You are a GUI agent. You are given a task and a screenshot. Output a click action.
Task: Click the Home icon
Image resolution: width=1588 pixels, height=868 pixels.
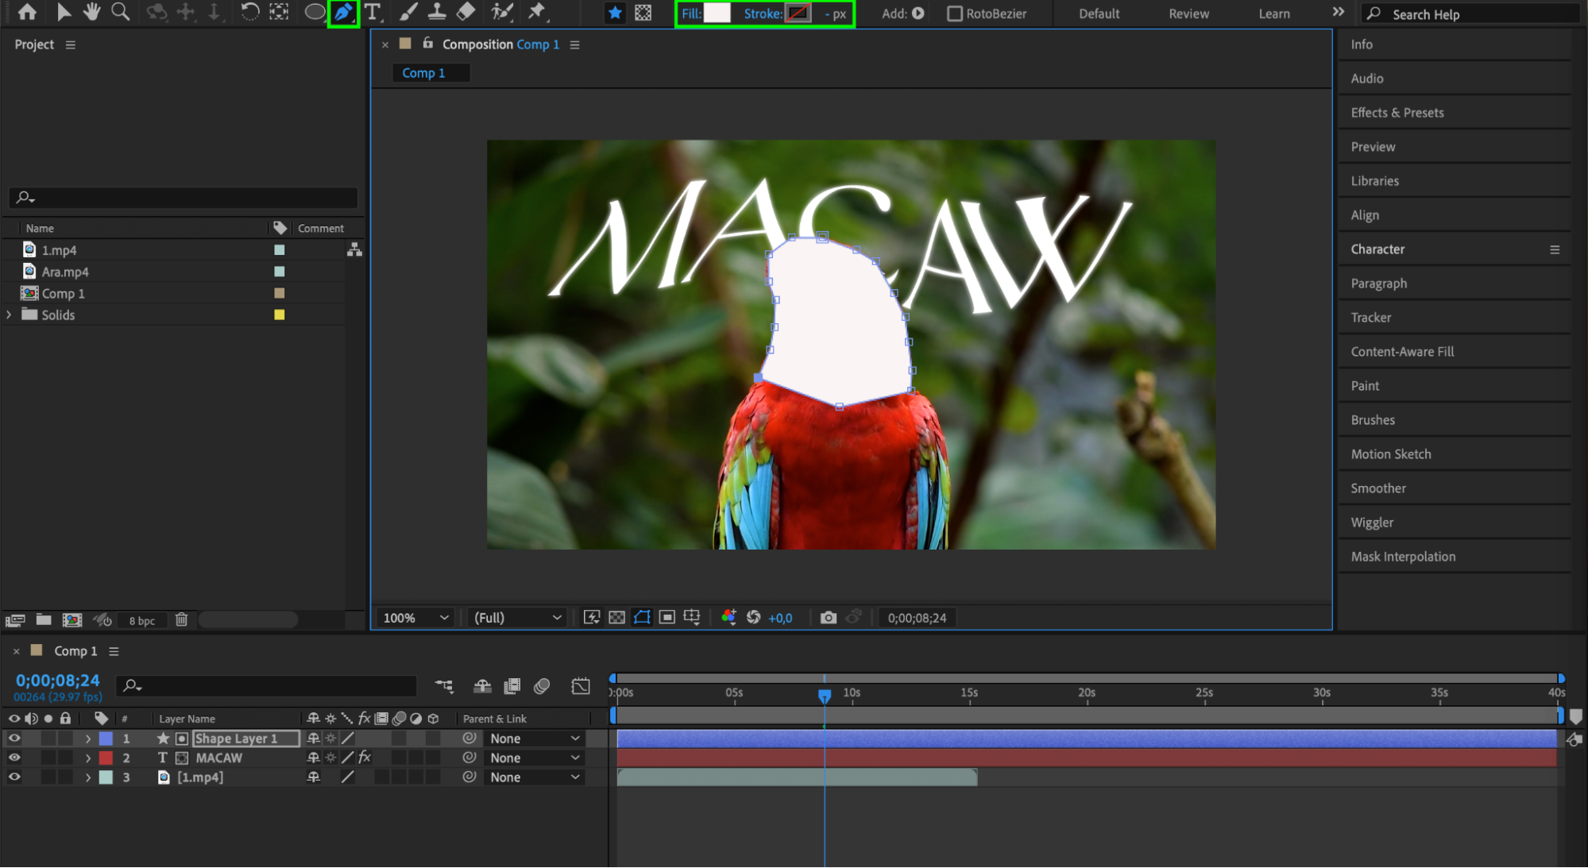pyautogui.click(x=27, y=12)
